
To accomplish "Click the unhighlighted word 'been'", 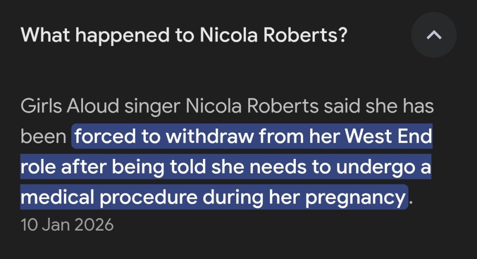I will pos(43,137).
